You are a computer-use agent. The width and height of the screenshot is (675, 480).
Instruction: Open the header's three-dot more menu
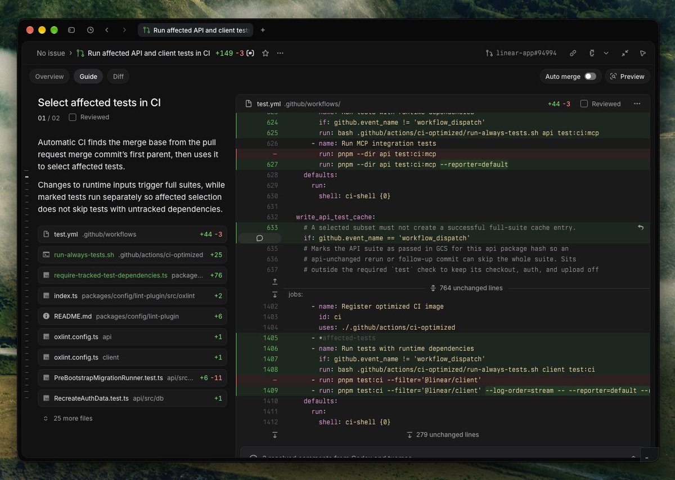280,53
